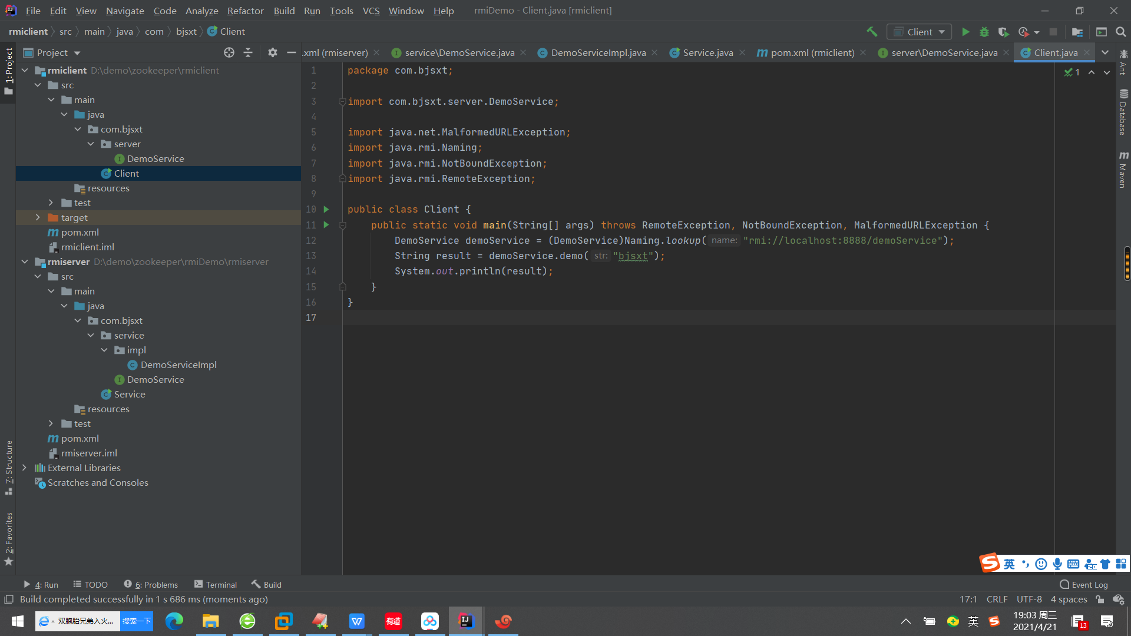Open the Run Anything toolbar icon
1131x636 pixels.
(x=1101, y=32)
